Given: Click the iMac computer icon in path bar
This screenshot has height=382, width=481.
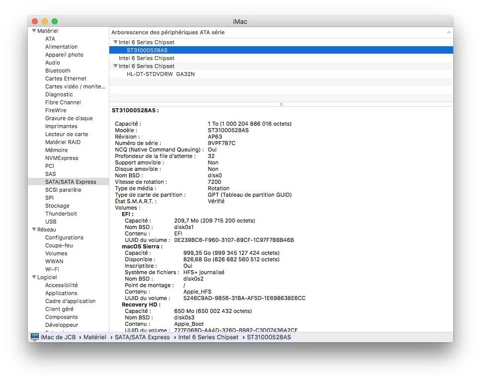Looking at the screenshot, I should pyautogui.click(x=35, y=337).
